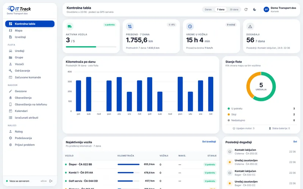Click the warning icon on Događaji card
This screenshot has width=303, height=189.
[x=250, y=26]
